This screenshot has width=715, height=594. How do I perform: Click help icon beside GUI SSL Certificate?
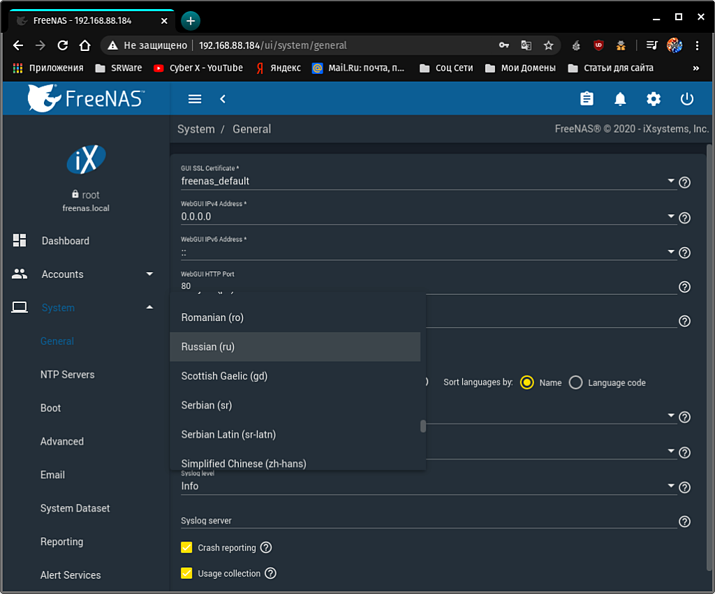coord(685,182)
